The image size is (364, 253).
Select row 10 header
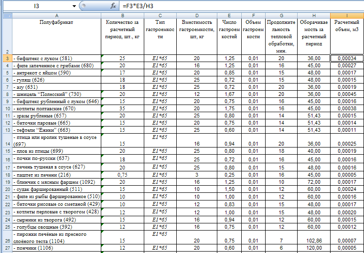pos(8,109)
